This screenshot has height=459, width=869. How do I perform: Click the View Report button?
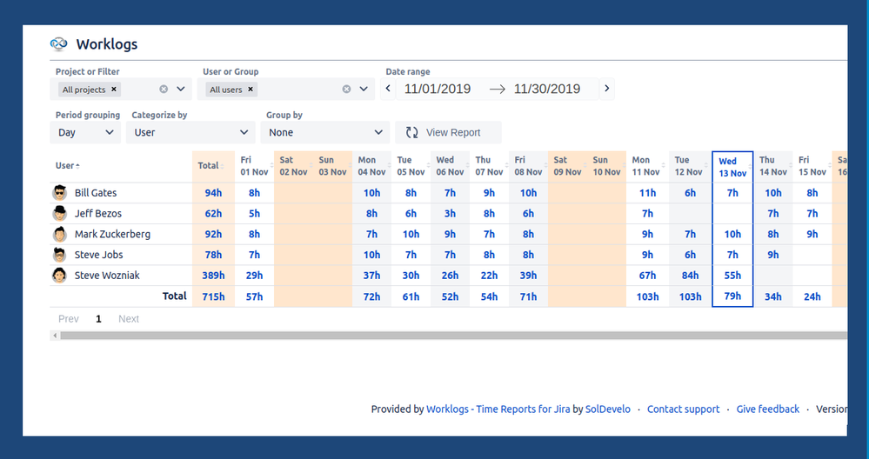pyautogui.click(x=448, y=132)
